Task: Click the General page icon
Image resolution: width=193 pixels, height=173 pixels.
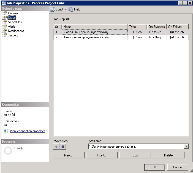Action: [x=4, y=13]
